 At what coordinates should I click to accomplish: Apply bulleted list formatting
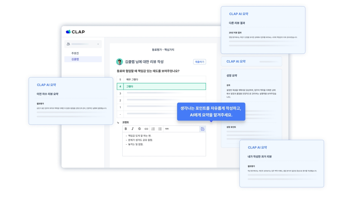(x=160, y=129)
